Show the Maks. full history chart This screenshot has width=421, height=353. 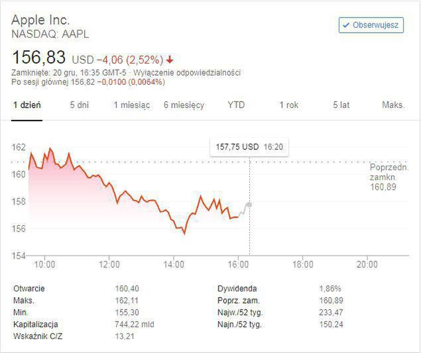coord(393,105)
